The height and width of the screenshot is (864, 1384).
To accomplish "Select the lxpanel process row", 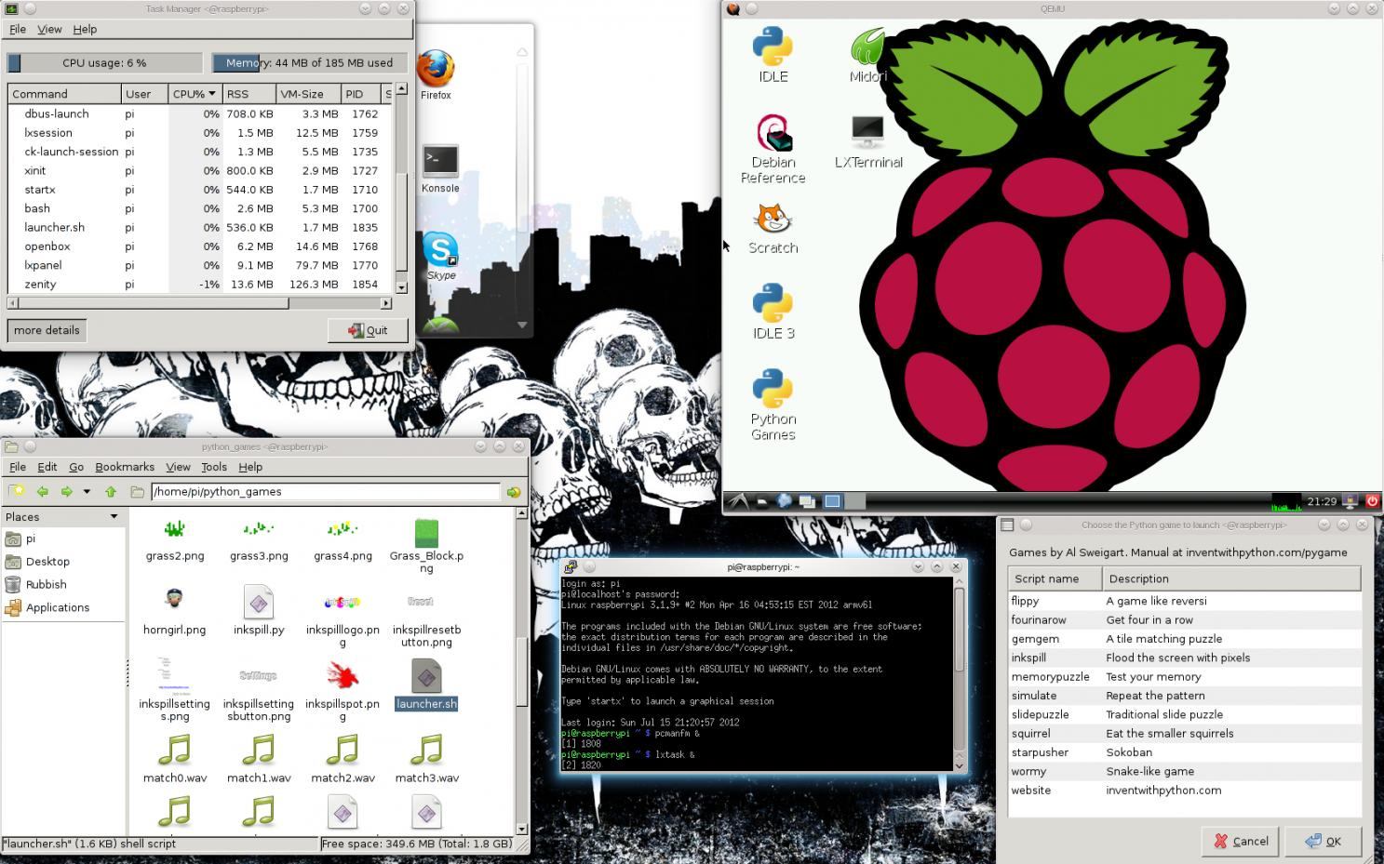I will point(200,265).
